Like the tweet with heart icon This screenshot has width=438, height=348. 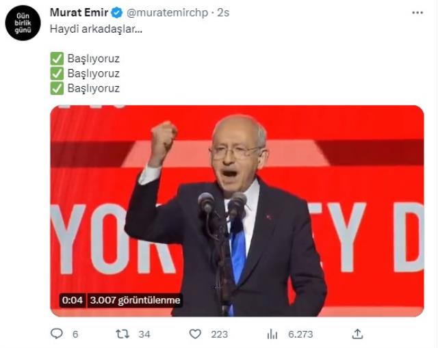(x=195, y=334)
